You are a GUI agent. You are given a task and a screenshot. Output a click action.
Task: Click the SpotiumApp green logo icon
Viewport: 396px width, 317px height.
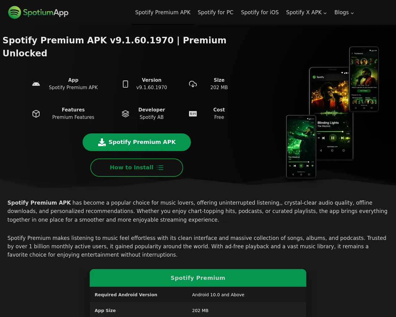pos(15,12)
